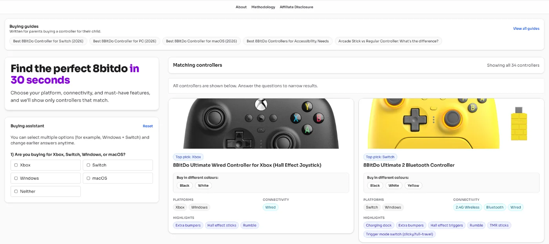Click Rumble on the Ultimate 2 Bluetooth card
Viewport: 549px width, 244px height.
point(476,226)
